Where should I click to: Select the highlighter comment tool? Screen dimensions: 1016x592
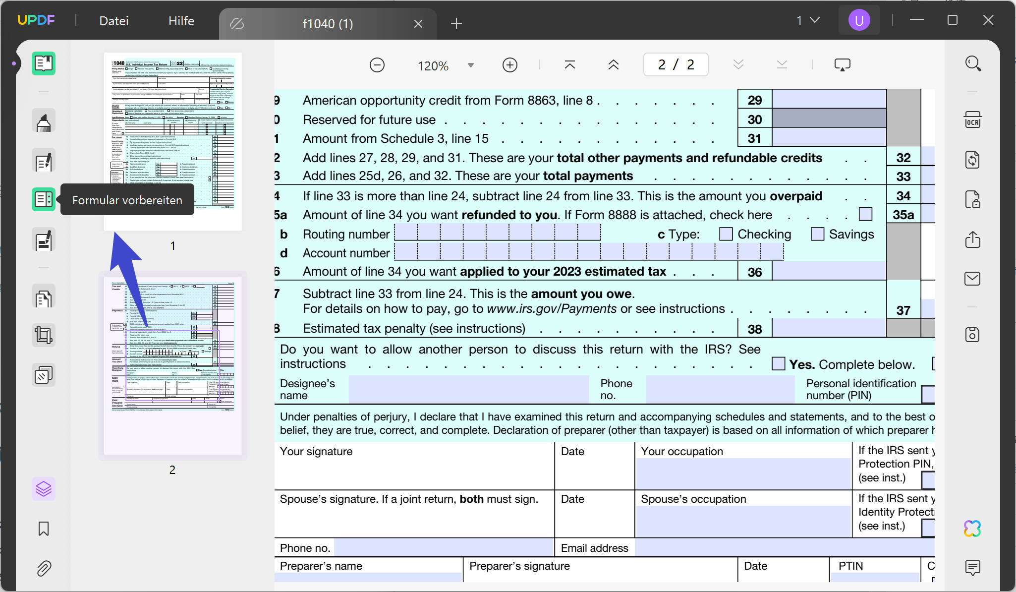click(44, 120)
